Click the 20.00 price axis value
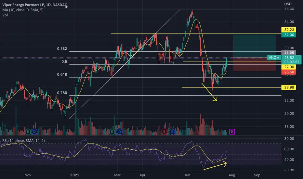The image size is (303, 179). (x=289, y=114)
